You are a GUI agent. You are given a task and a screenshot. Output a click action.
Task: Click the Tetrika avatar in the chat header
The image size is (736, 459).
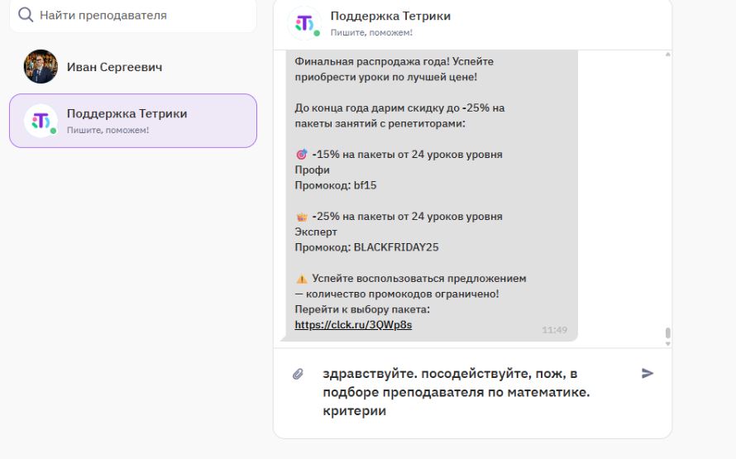[x=303, y=23]
